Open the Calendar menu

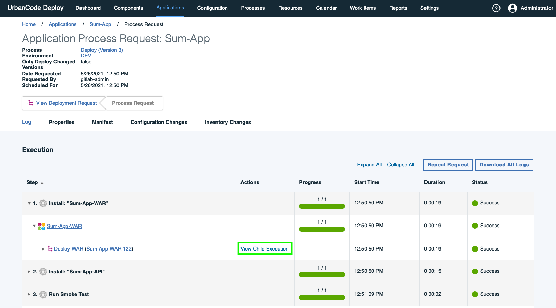(326, 8)
